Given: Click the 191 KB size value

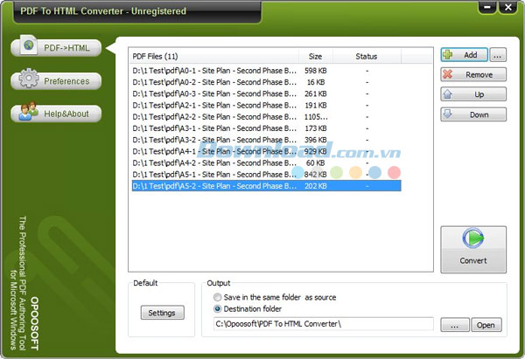Looking at the screenshot, I should (x=315, y=105).
